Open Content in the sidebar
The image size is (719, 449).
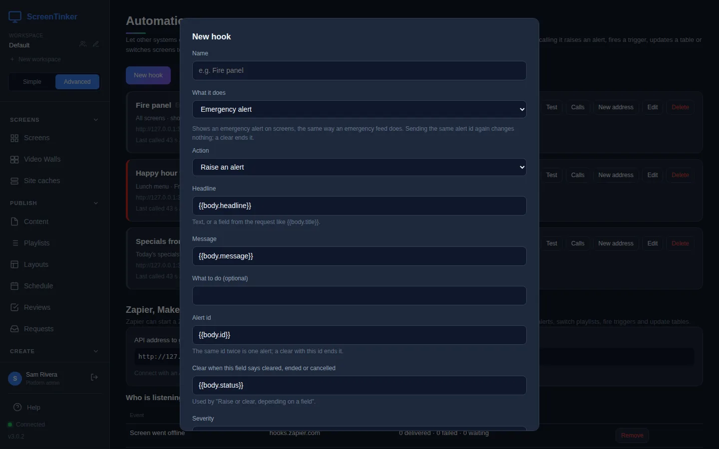click(x=55, y=222)
